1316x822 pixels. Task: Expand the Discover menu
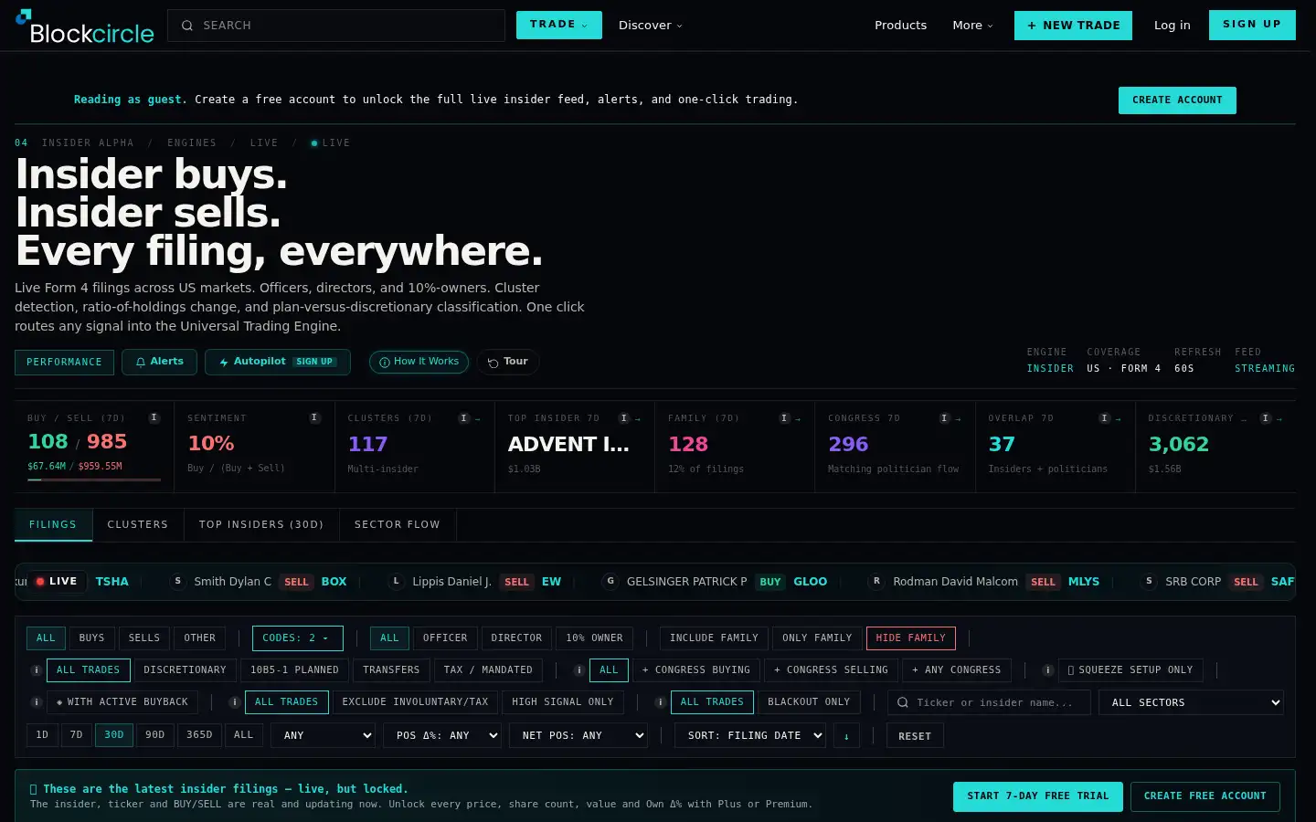(651, 26)
